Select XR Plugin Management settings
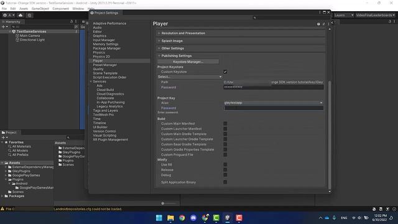The height and width of the screenshot is (224, 398). [x=111, y=139]
